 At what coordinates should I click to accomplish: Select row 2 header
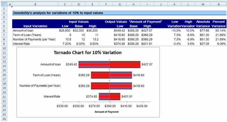[4, 13]
